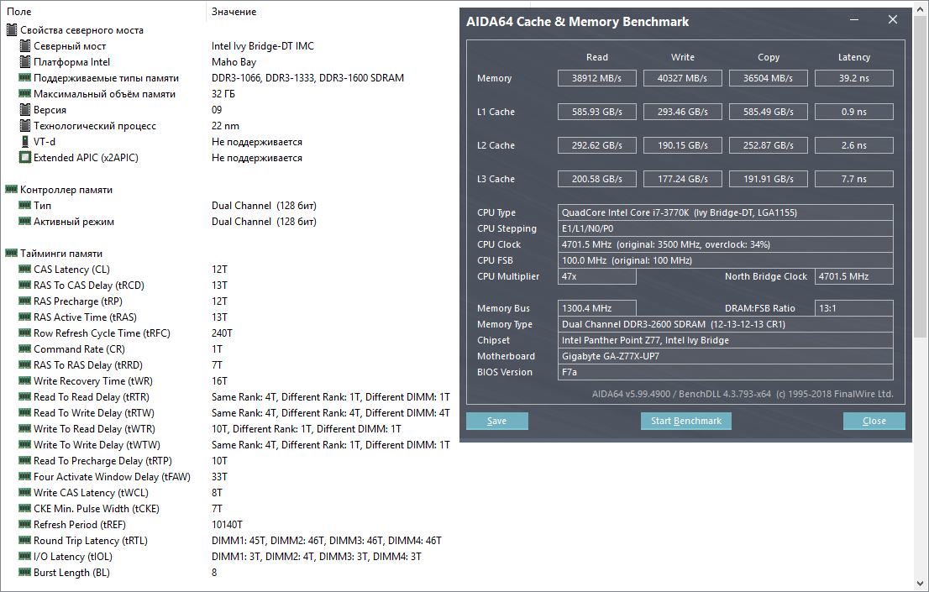
Task: Click the Контроллер памяти group icon
Action: click(x=11, y=190)
